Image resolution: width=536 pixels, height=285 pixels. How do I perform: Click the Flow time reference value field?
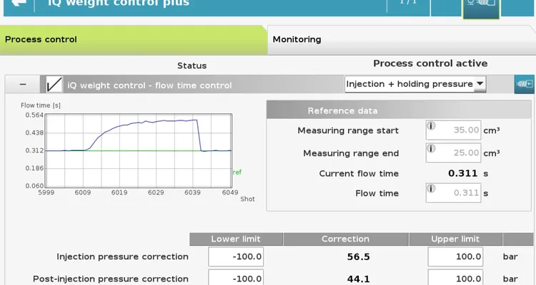[x=457, y=193]
